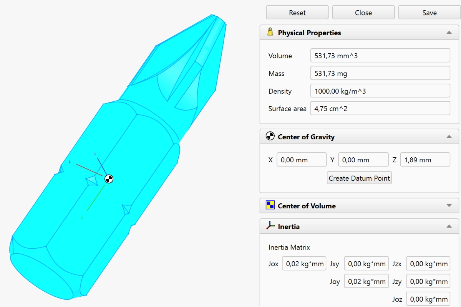Image resolution: width=461 pixels, height=307 pixels.
Task: Click the 'Center of Volume' title text
Action: coord(307,206)
